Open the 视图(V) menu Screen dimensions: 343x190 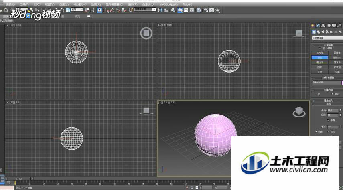tap(50, 4)
